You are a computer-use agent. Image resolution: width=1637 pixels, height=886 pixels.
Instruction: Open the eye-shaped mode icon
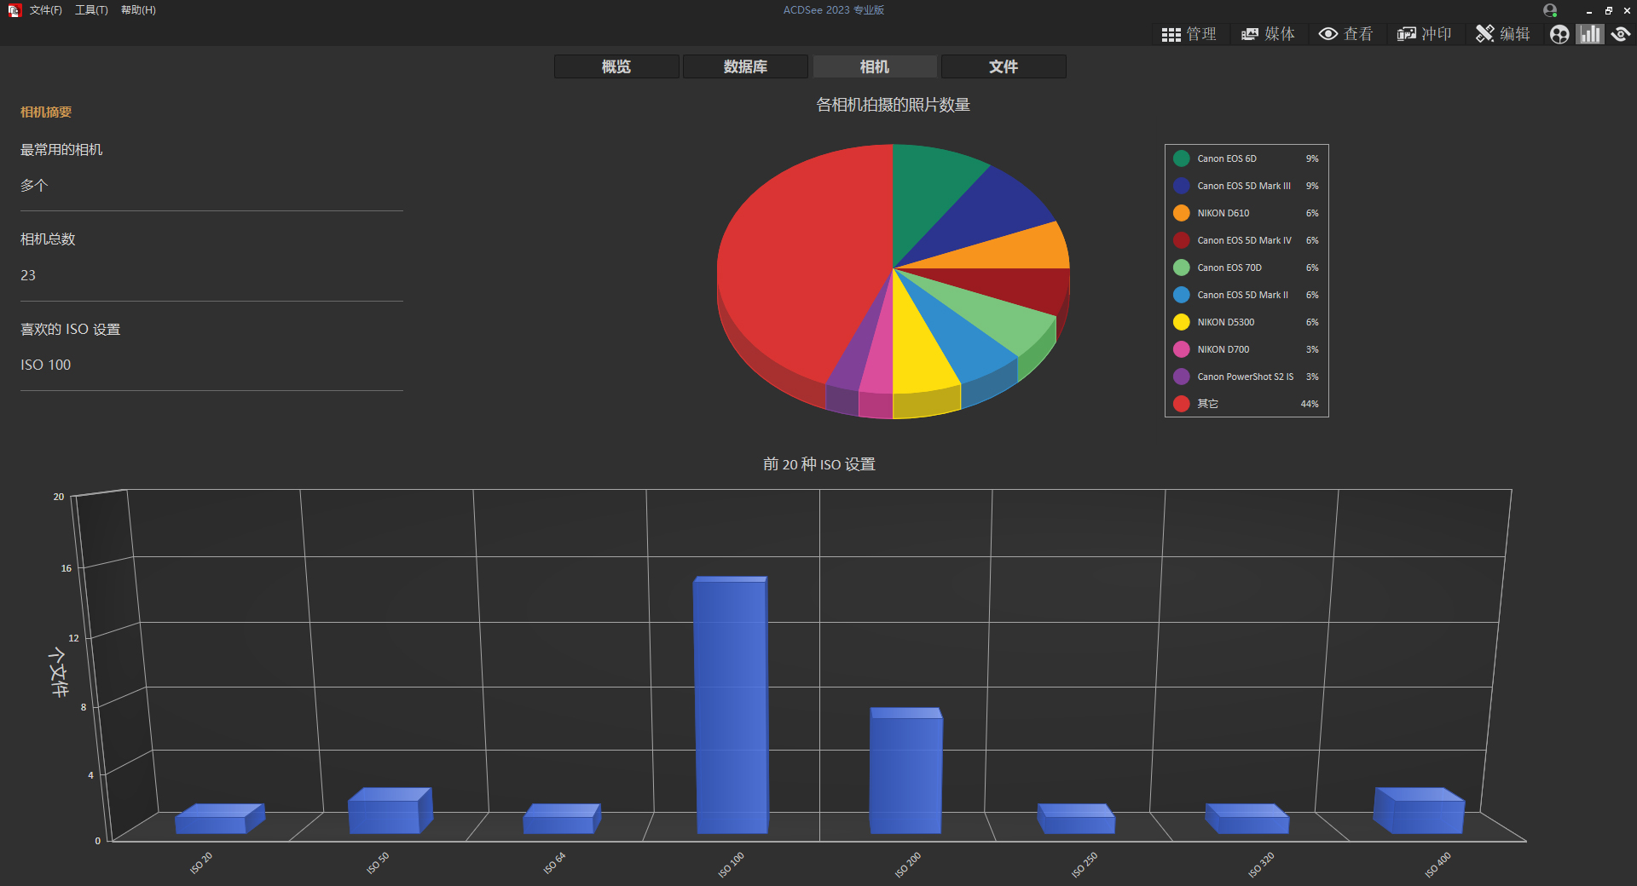pos(1621,34)
